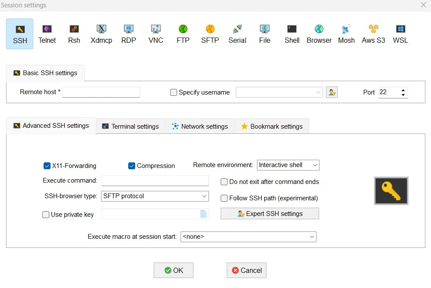This screenshot has width=431, height=288.
Task: Focus the Remote host input field
Action: point(101,92)
